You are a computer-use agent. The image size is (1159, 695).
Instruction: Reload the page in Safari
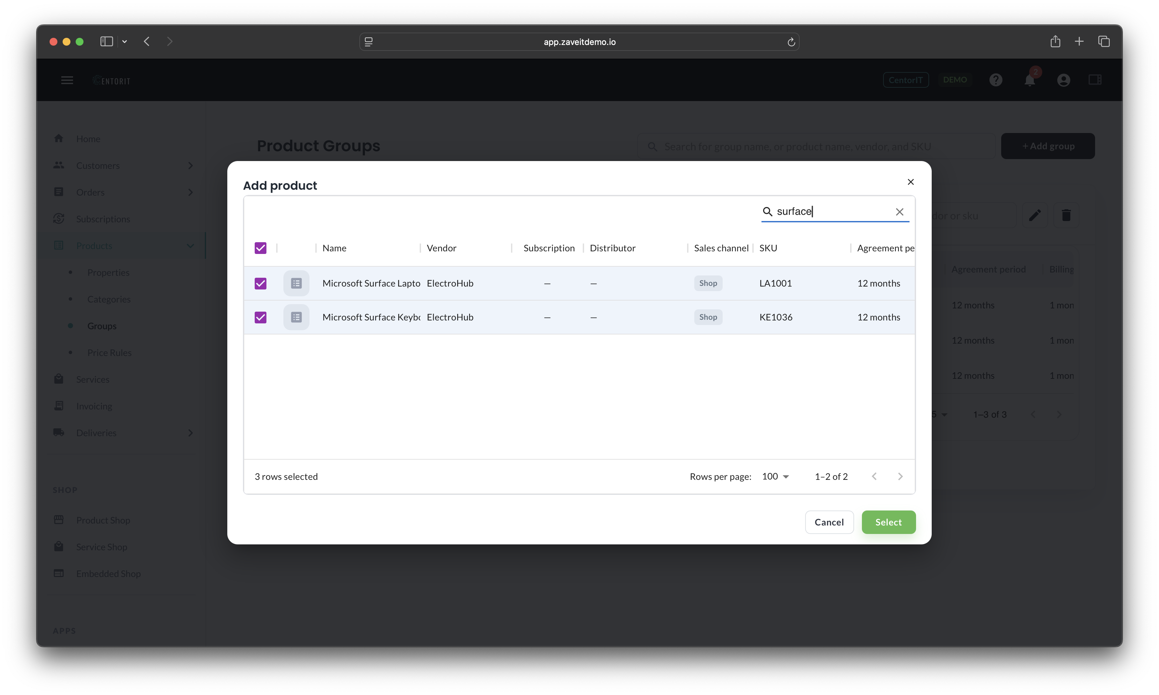tap(791, 42)
